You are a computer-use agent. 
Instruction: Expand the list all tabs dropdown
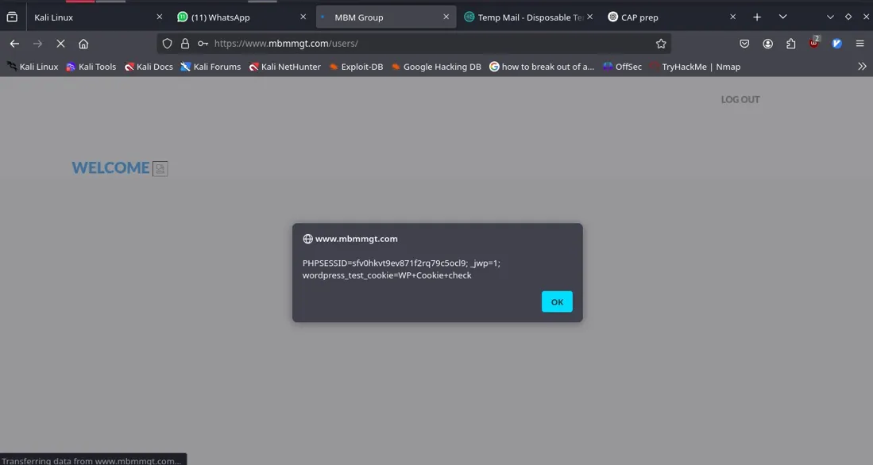(x=782, y=17)
